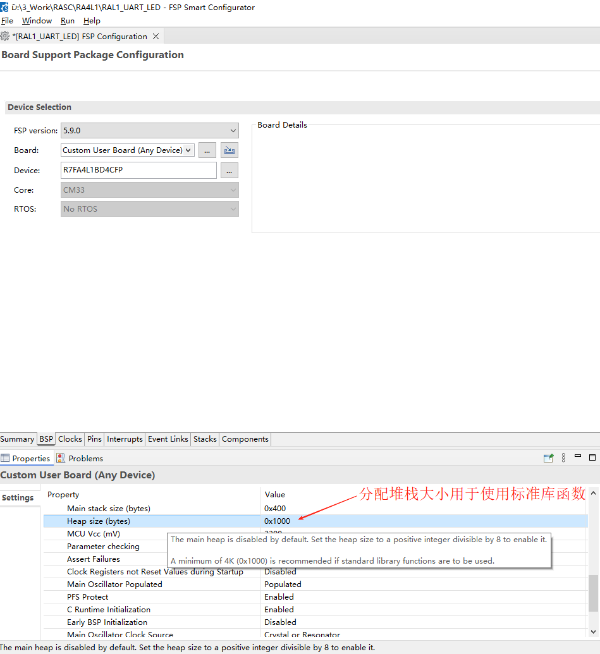
Task: Select the PFS Protect property
Action: point(88,597)
